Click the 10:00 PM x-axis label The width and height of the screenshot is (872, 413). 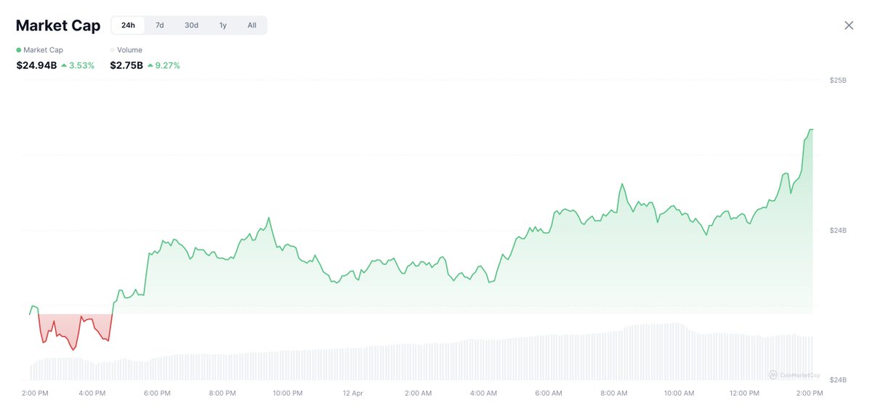pos(288,393)
